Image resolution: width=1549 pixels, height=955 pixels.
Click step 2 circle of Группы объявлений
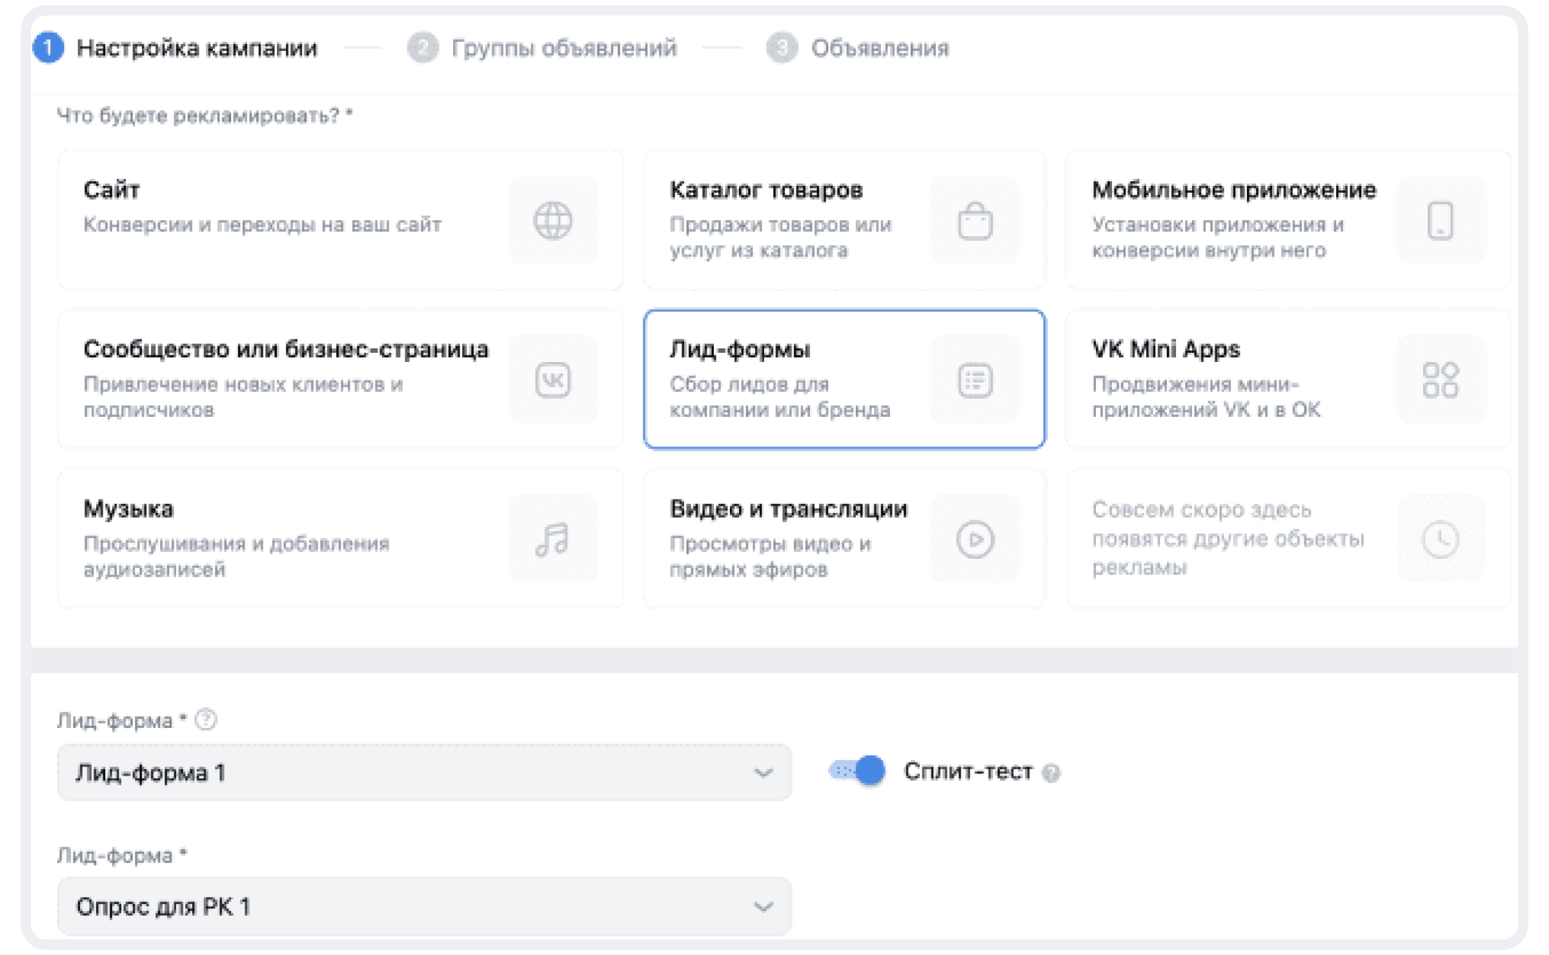point(423,48)
